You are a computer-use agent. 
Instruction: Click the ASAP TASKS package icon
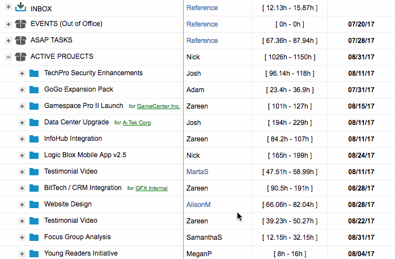pos(21,41)
